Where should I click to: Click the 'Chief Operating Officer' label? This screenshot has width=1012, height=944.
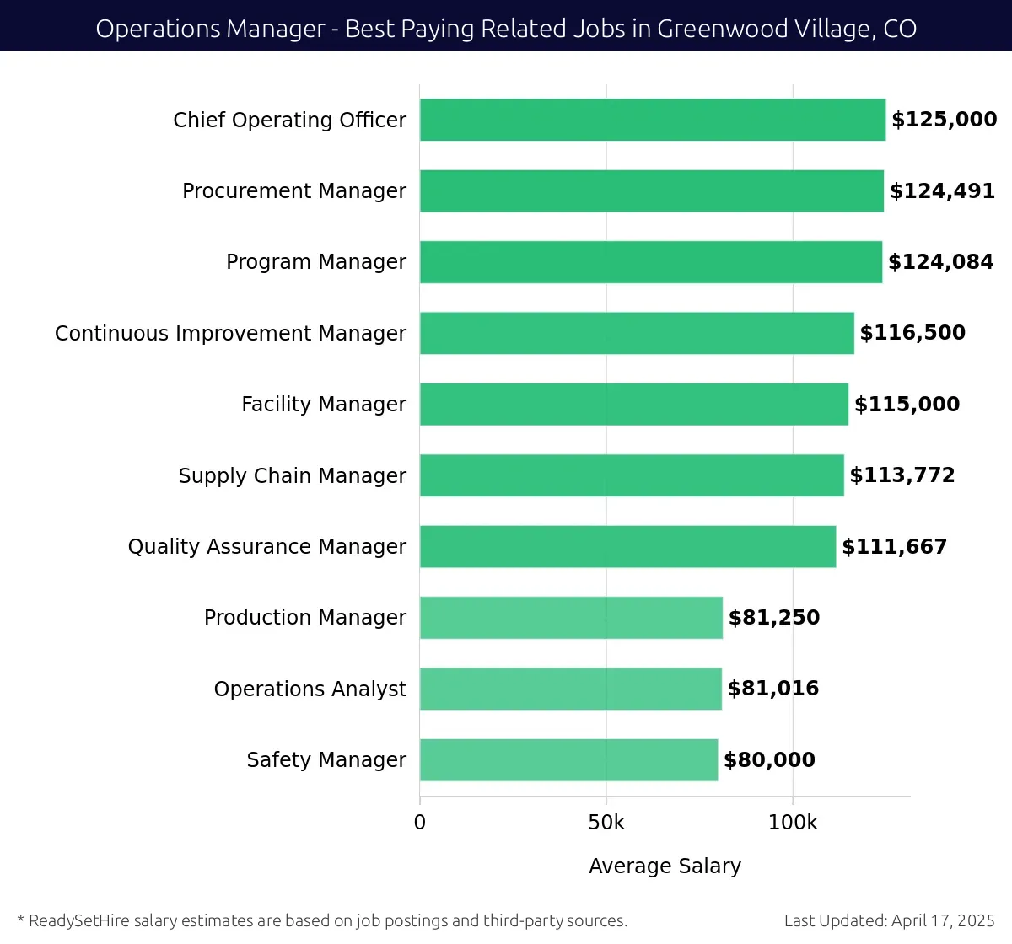289,120
